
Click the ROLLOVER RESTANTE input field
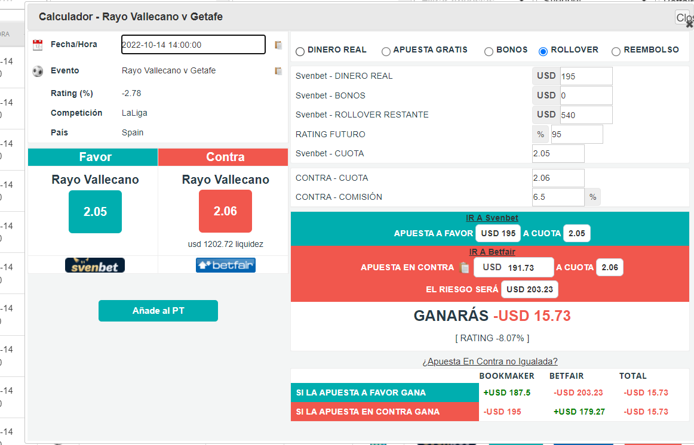click(x=586, y=115)
